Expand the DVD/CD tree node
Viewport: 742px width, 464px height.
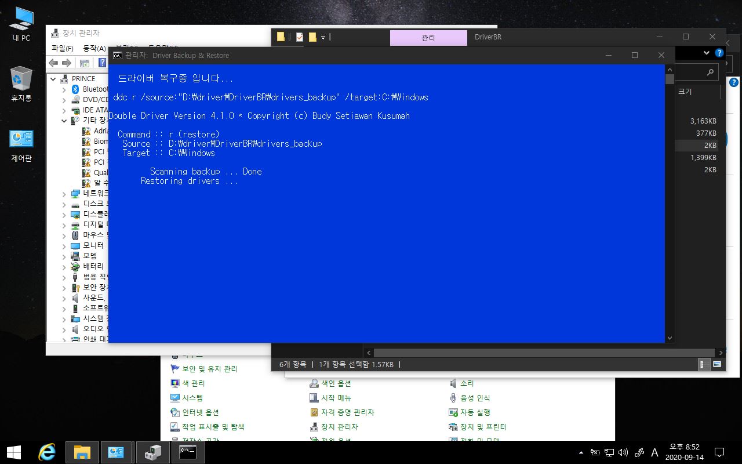[x=64, y=100]
